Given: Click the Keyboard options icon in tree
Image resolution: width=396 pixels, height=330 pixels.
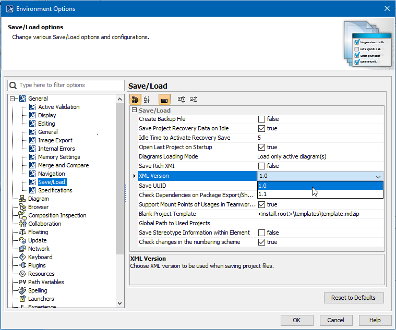Looking at the screenshot, I should (22, 257).
